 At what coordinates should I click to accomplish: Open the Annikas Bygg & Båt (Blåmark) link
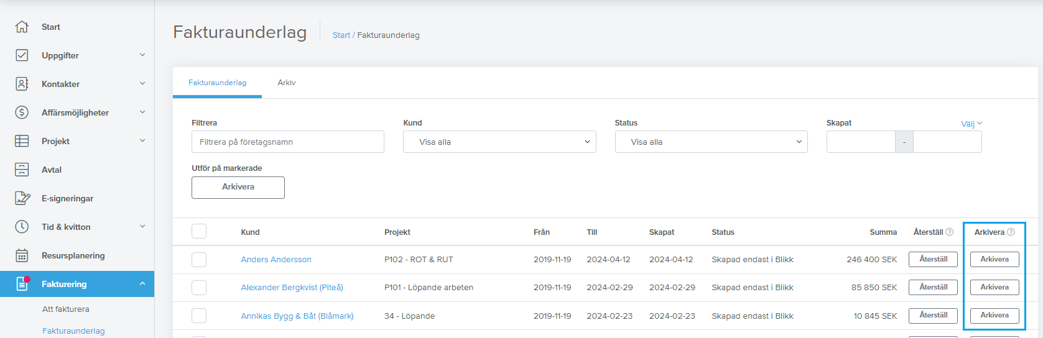tap(297, 316)
